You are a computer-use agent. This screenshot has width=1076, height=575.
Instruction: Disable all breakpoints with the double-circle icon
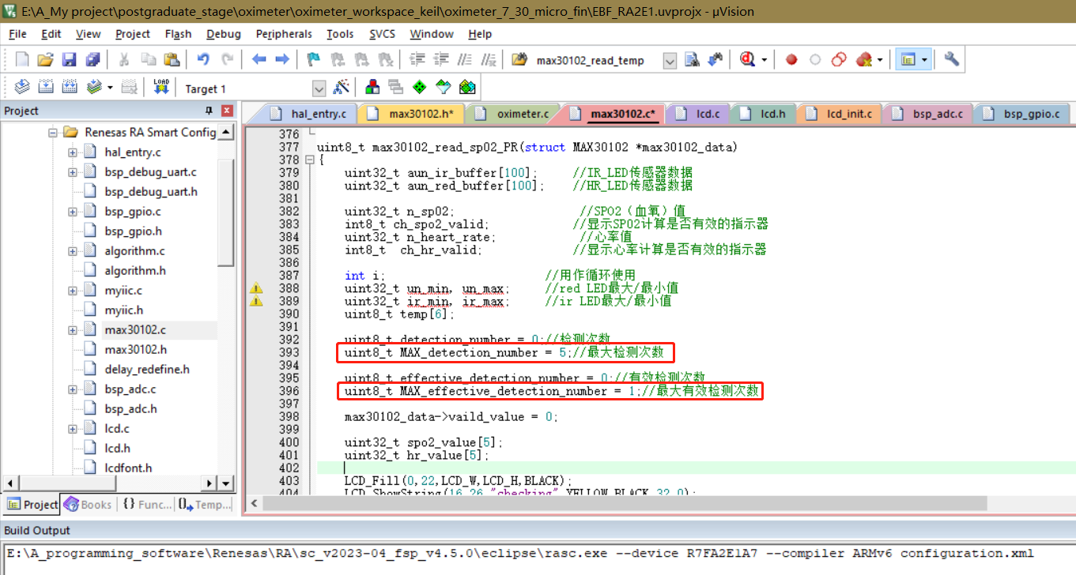840,60
